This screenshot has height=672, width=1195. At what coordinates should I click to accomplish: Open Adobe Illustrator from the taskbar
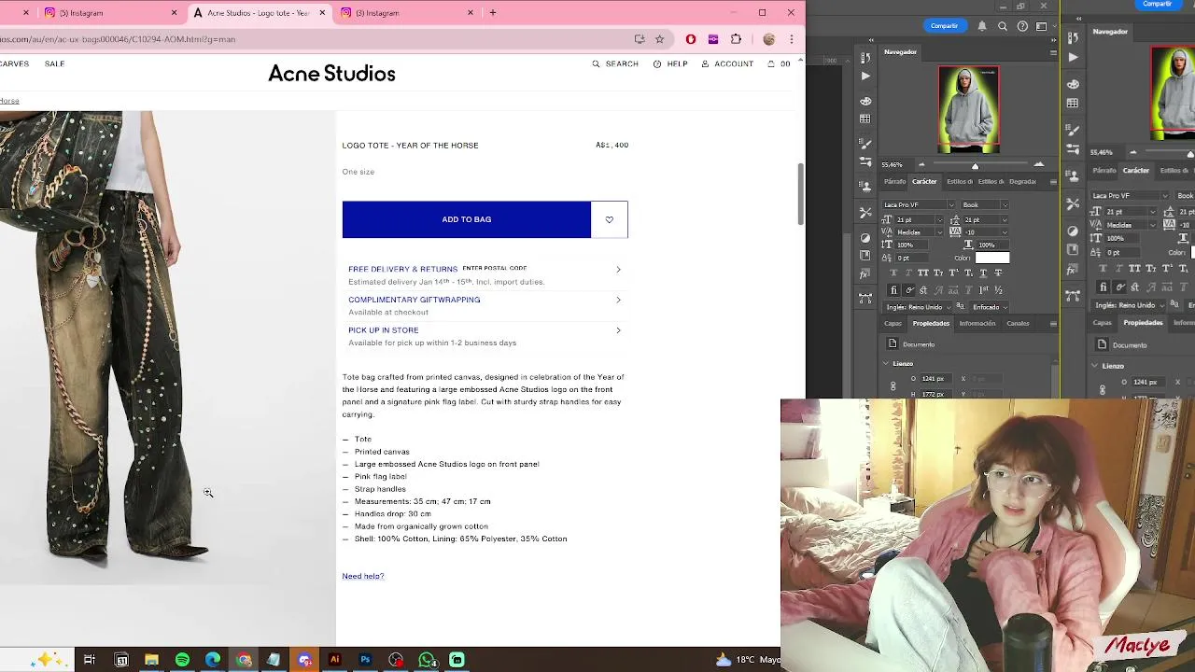[334, 660]
